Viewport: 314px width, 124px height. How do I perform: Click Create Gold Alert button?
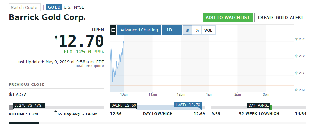(x=280, y=17)
